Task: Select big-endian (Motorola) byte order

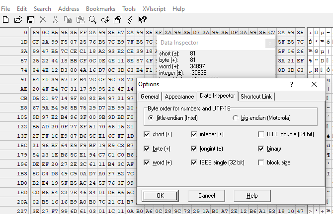Action: coord(235,118)
